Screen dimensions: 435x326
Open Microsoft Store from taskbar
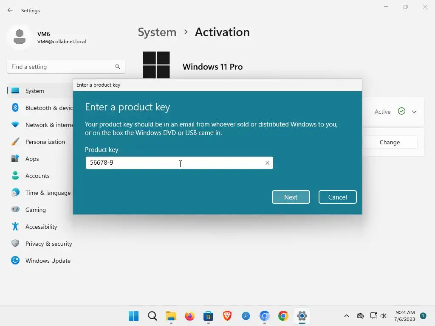208,316
